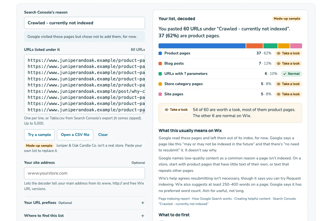332x221 pixels.
Task: Click Take a look for Blog posts
Action: (288, 64)
